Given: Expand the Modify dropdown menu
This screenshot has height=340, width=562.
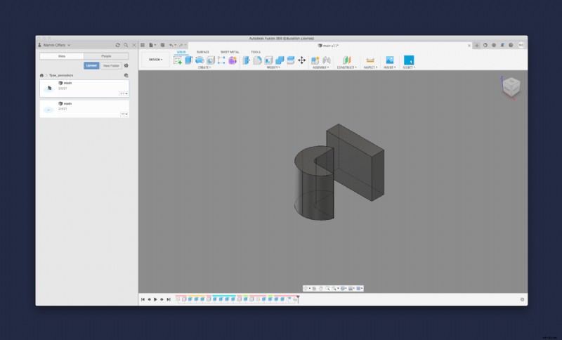Looking at the screenshot, I should pos(273,67).
